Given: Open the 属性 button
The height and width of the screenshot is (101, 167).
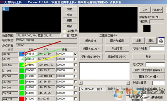Looking at the screenshot, I should coord(151,41).
